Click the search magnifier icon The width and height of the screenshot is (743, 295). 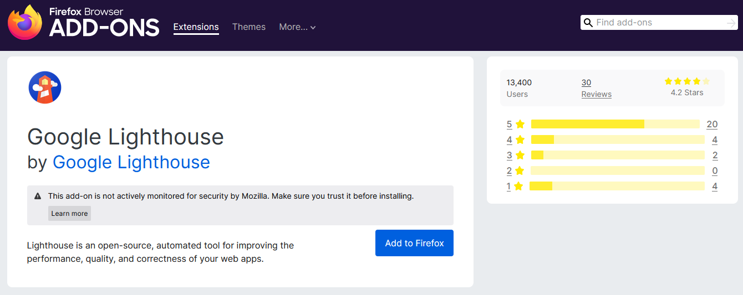tap(588, 23)
